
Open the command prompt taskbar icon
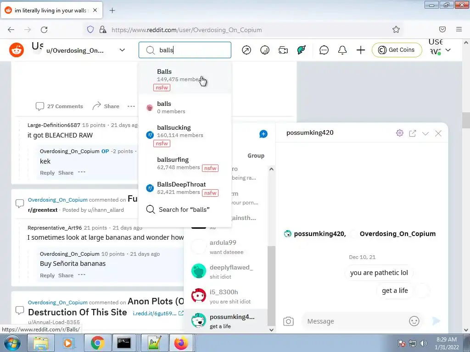point(124,343)
